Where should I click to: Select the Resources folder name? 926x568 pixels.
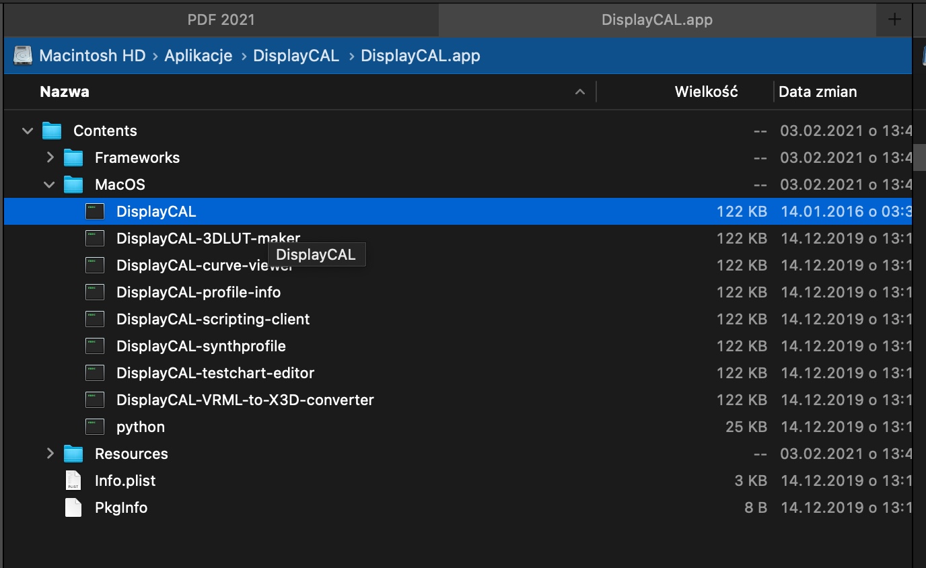click(x=131, y=454)
